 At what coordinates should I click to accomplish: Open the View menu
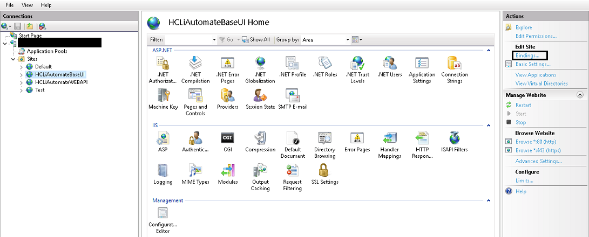click(x=27, y=5)
